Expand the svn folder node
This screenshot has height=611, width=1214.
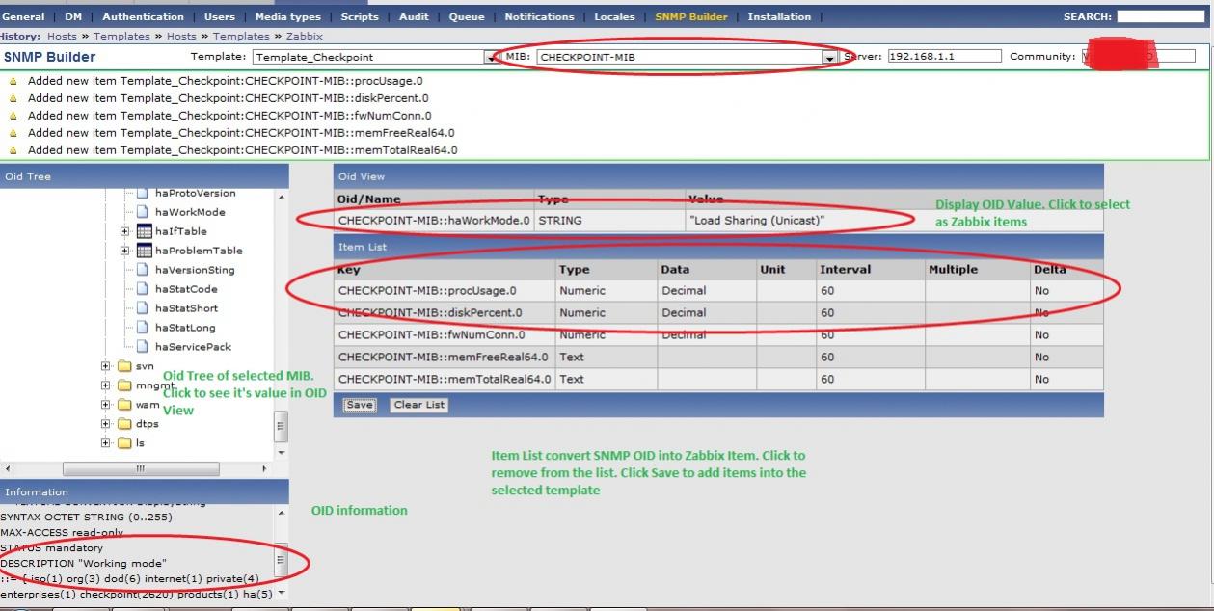point(106,366)
